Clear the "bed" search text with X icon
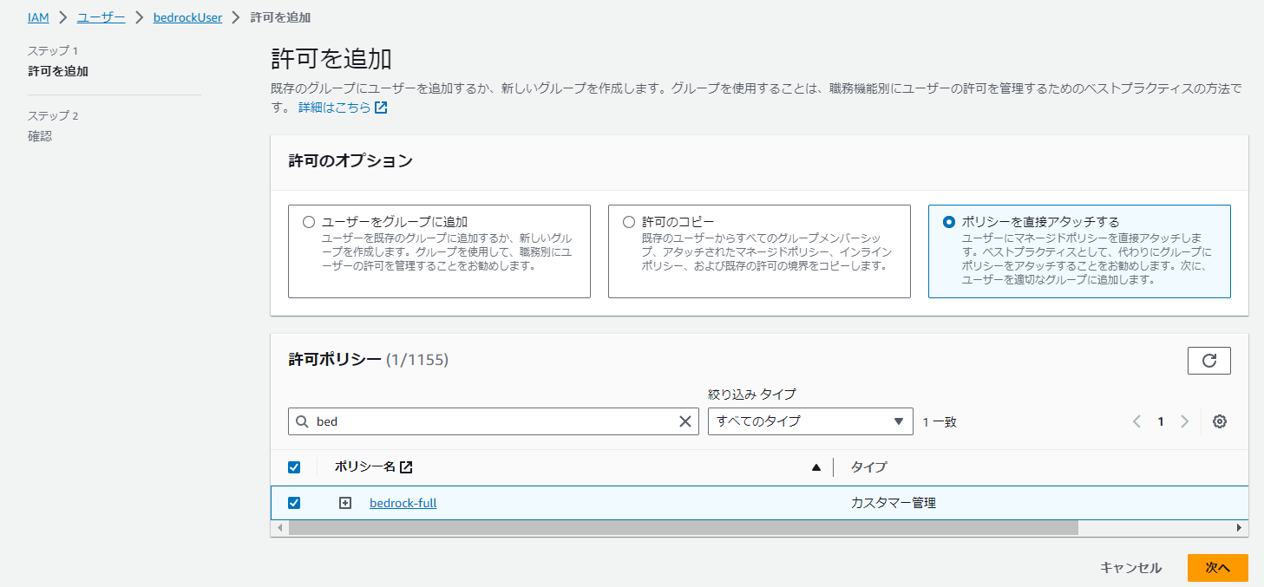 pos(685,421)
